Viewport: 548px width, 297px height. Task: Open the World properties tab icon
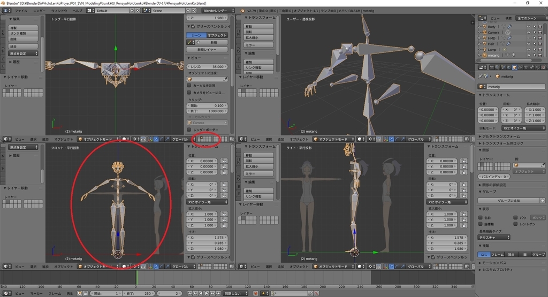509,67
